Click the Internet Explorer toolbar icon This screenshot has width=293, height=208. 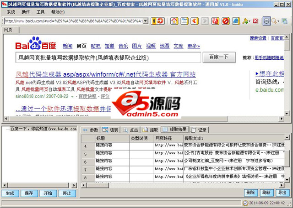[236, 21]
